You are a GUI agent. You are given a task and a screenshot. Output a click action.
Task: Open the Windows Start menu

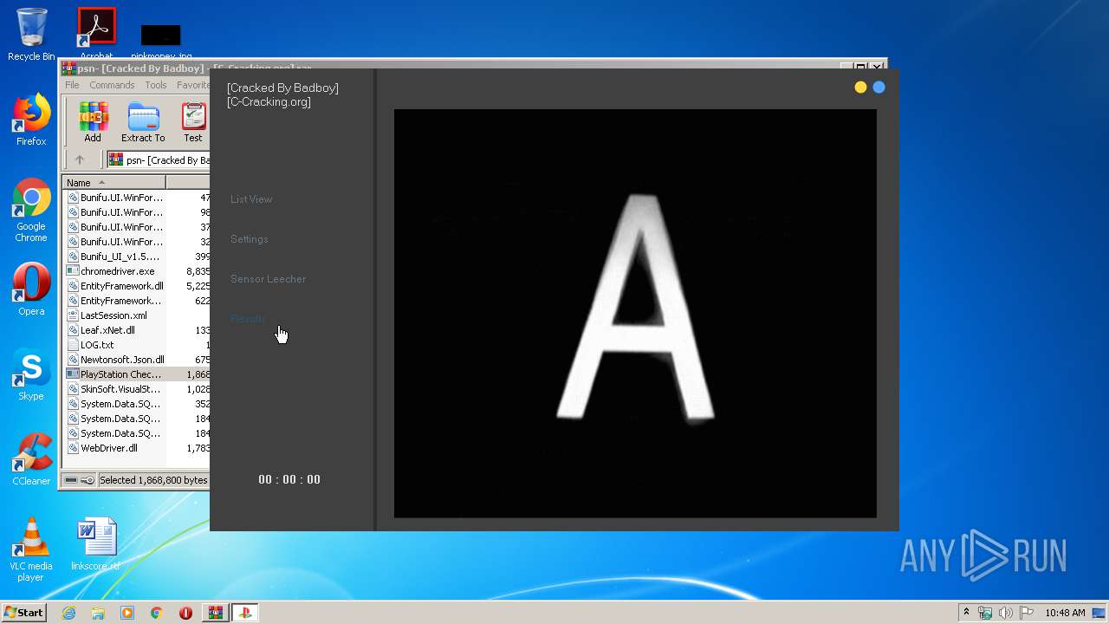[x=23, y=613]
